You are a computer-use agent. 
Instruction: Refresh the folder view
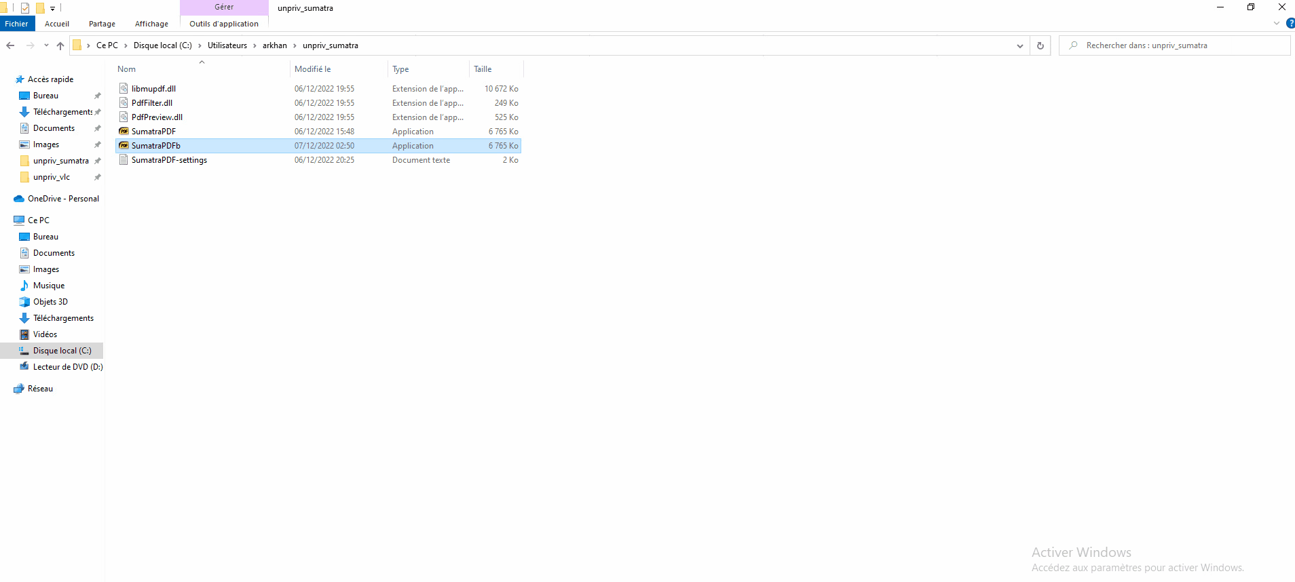1040,45
